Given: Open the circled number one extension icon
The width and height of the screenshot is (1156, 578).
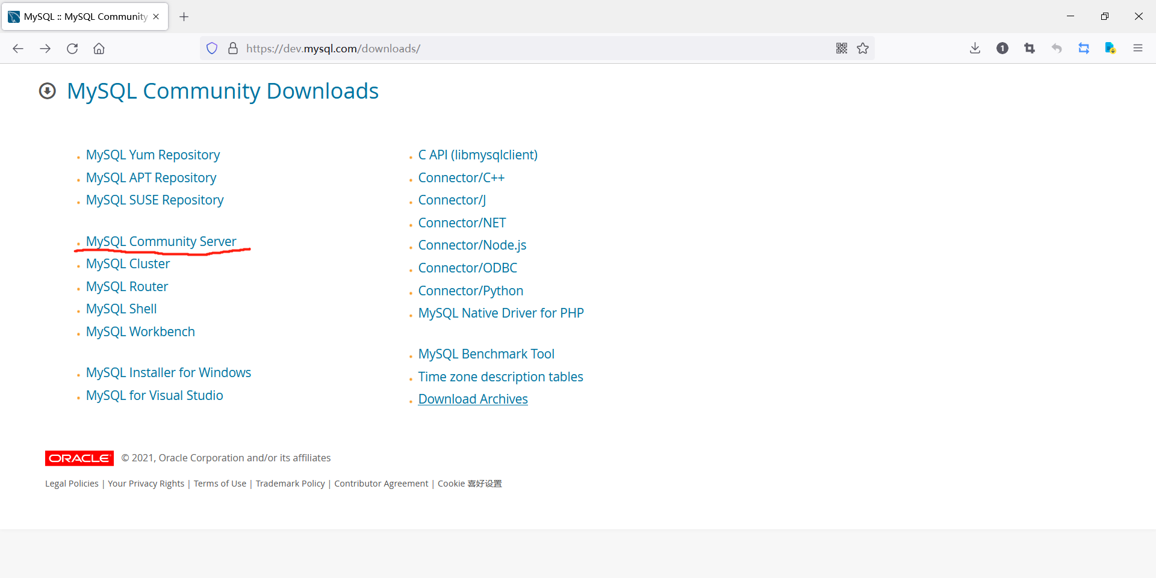Looking at the screenshot, I should coord(1002,49).
